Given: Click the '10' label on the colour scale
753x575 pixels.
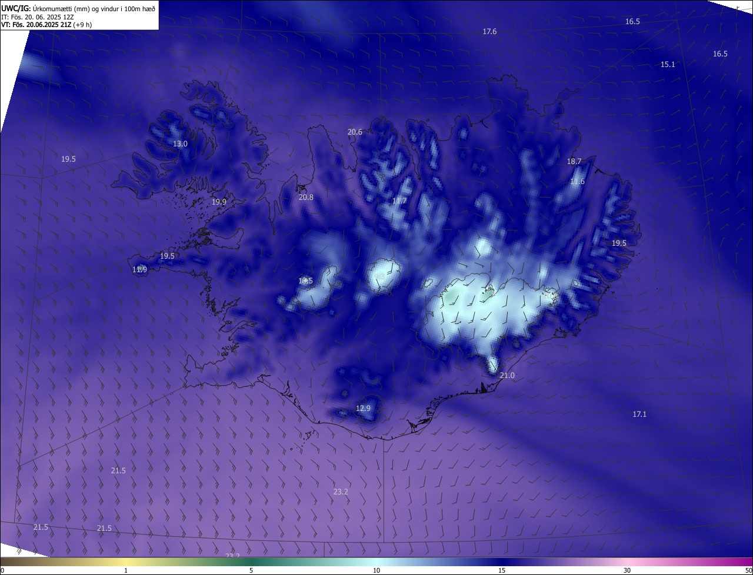Looking at the screenshot, I should [376, 571].
